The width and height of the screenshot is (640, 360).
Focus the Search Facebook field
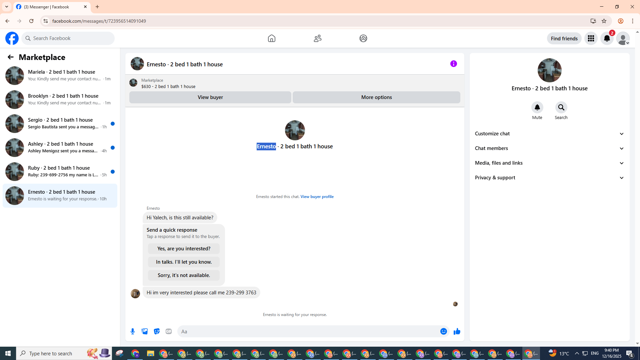[68, 38]
